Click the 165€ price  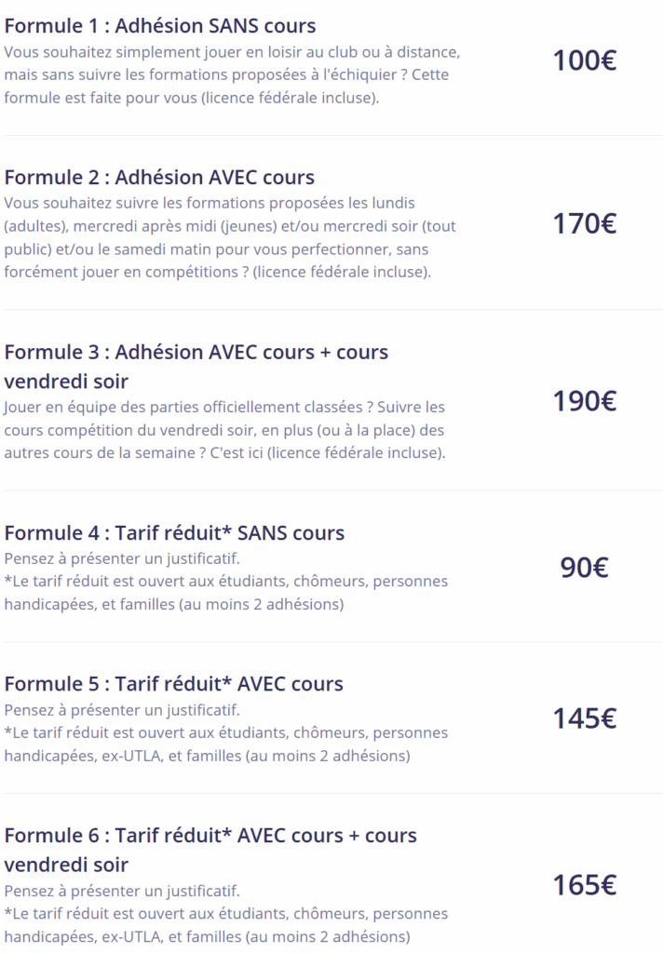click(x=584, y=885)
